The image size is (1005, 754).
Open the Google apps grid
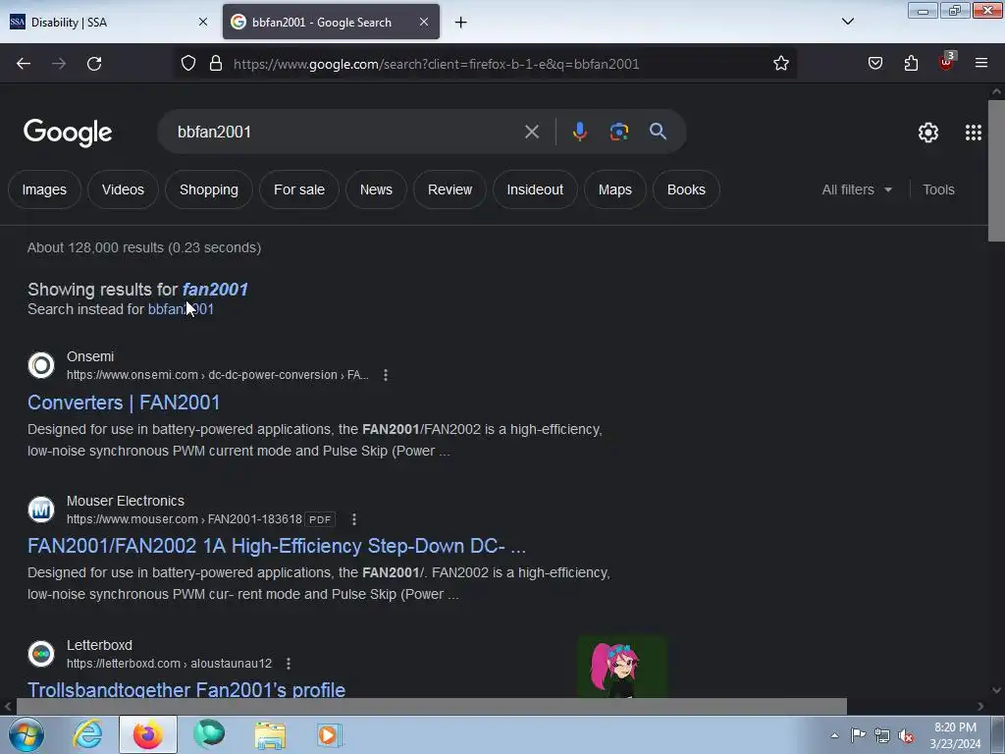[x=973, y=133]
